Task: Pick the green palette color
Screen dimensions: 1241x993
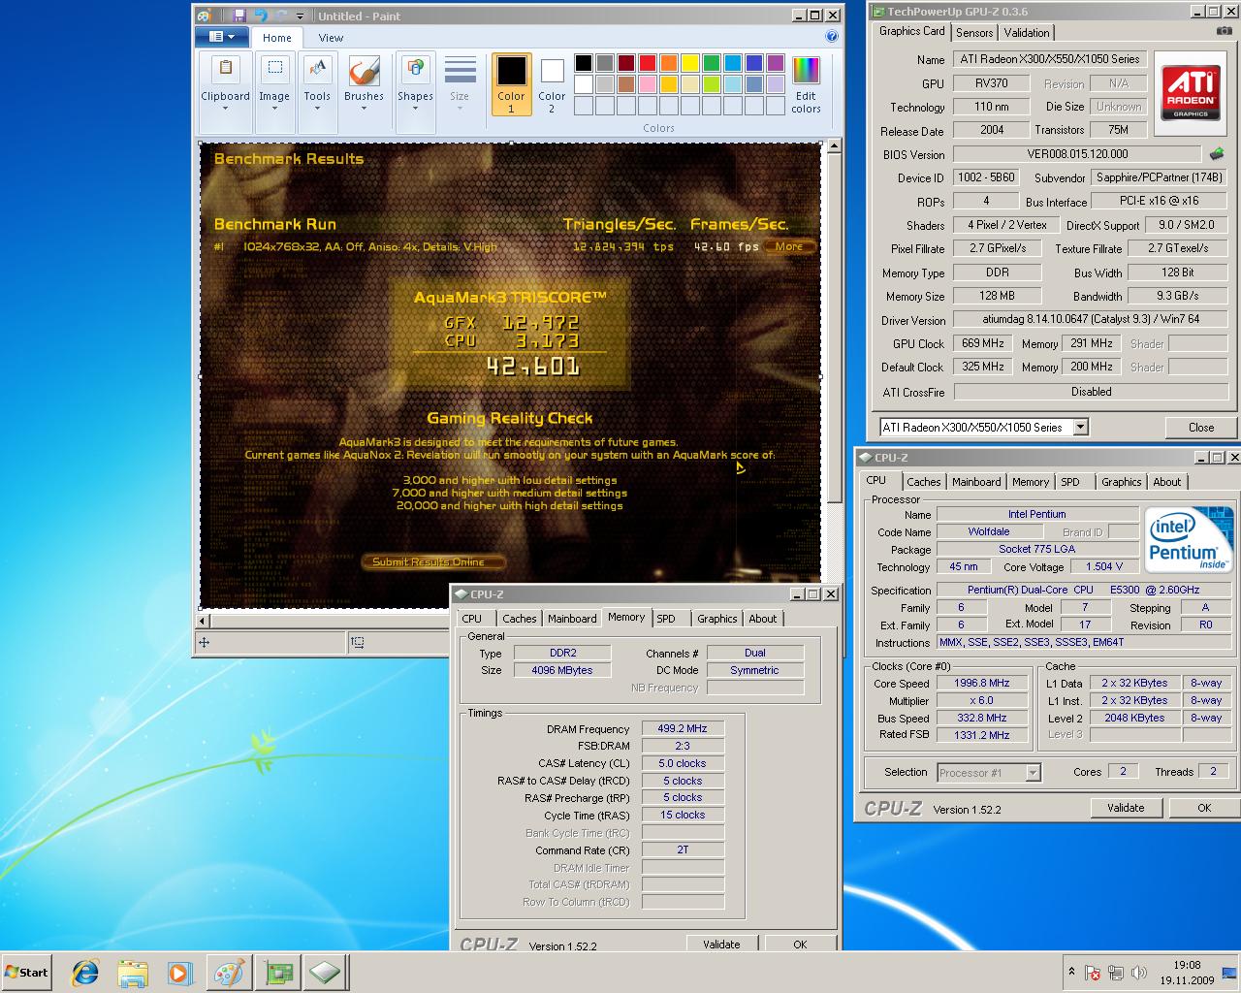Action: pyautogui.click(x=711, y=63)
